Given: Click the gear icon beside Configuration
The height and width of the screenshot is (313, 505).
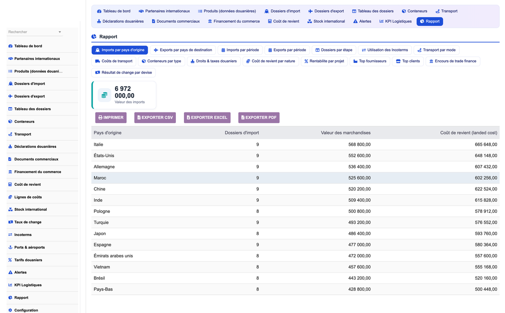Looking at the screenshot, I should [11, 310].
